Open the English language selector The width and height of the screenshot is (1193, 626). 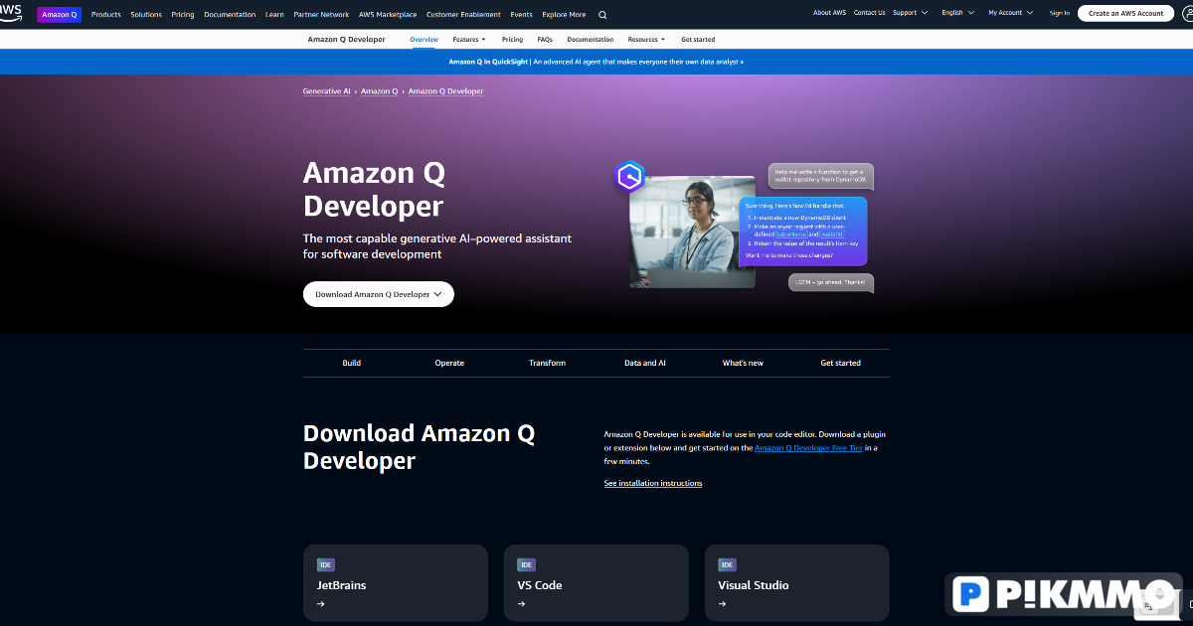(956, 13)
